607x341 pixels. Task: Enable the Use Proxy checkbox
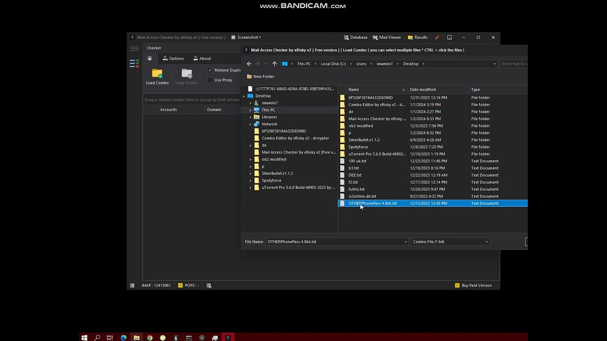[x=210, y=80]
